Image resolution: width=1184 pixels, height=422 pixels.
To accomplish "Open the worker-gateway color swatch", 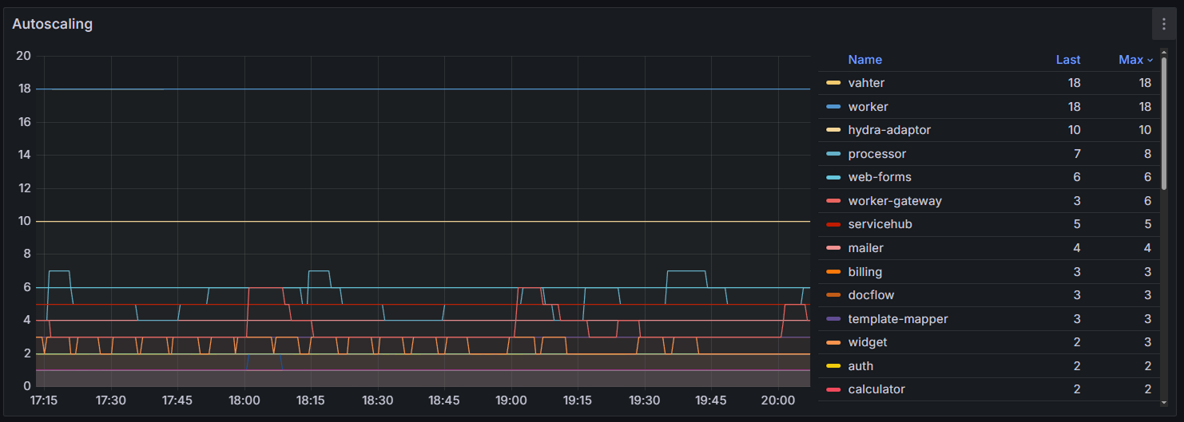I will (x=833, y=201).
